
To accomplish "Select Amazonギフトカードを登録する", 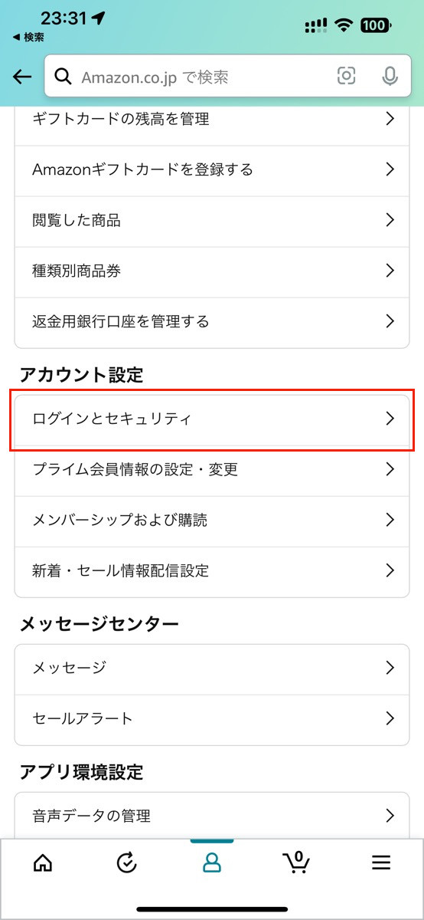I will pyautogui.click(x=212, y=169).
